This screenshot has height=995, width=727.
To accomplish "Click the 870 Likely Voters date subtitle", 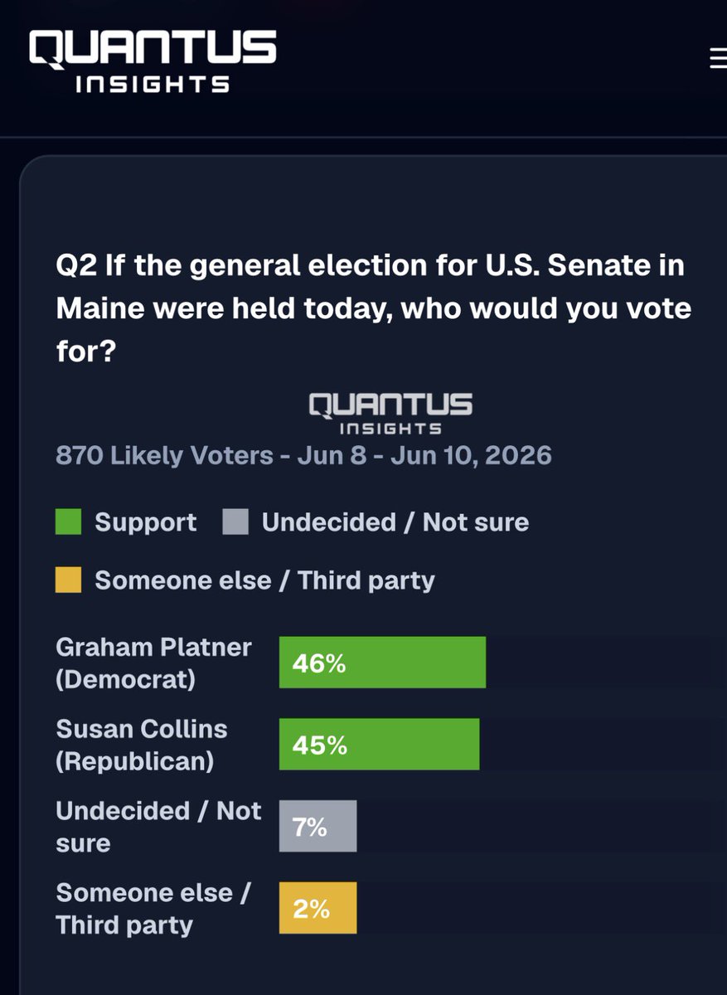I will (x=303, y=455).
